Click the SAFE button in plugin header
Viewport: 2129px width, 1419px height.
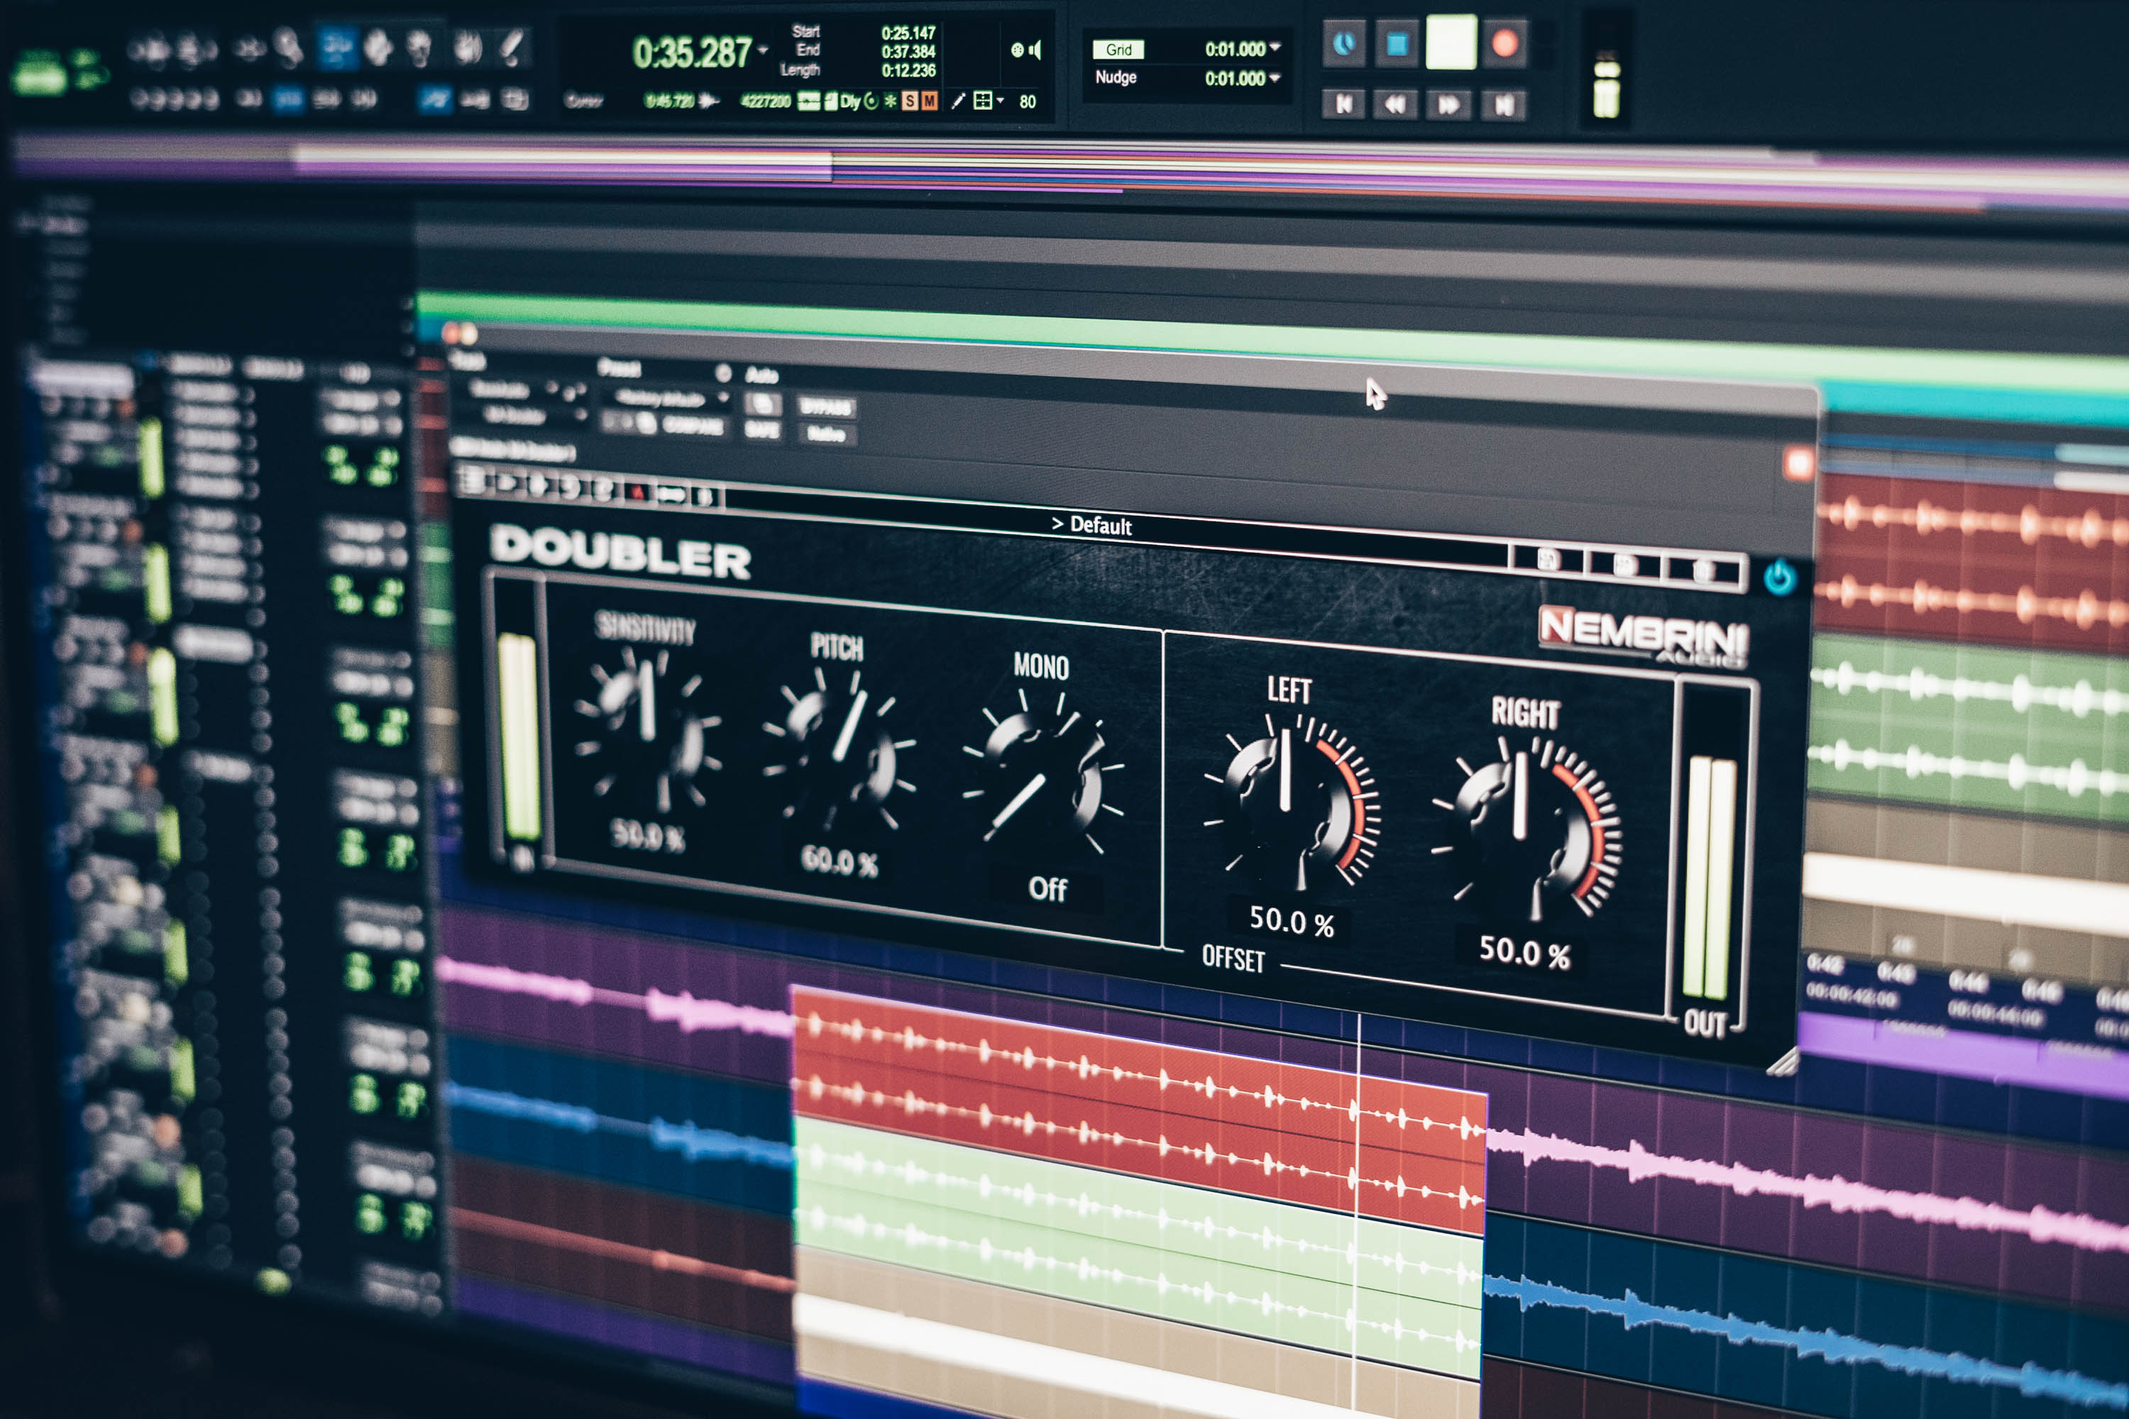pos(761,429)
